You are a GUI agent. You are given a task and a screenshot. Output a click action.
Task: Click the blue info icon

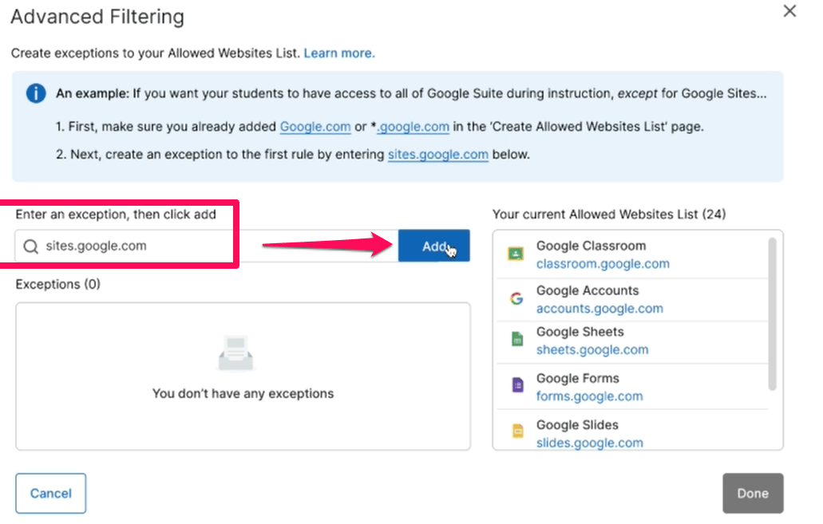36,93
